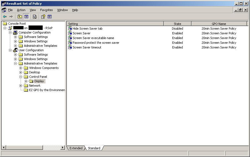The height and width of the screenshot is (157, 250).
Task: Expand Windows Settings under User Configuration
Action: [x=15, y=59]
